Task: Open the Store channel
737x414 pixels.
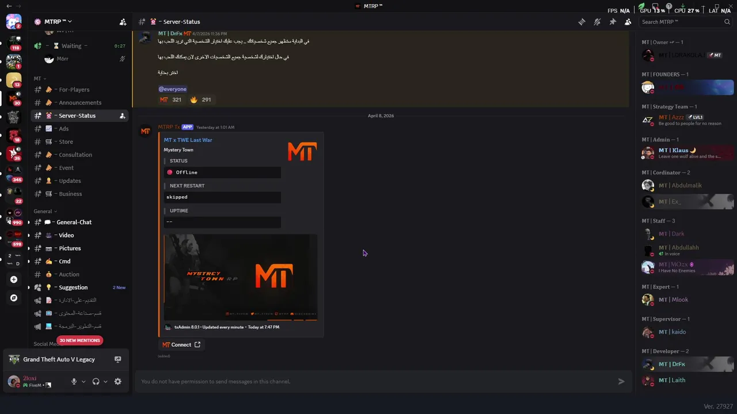Action: [x=79, y=141]
